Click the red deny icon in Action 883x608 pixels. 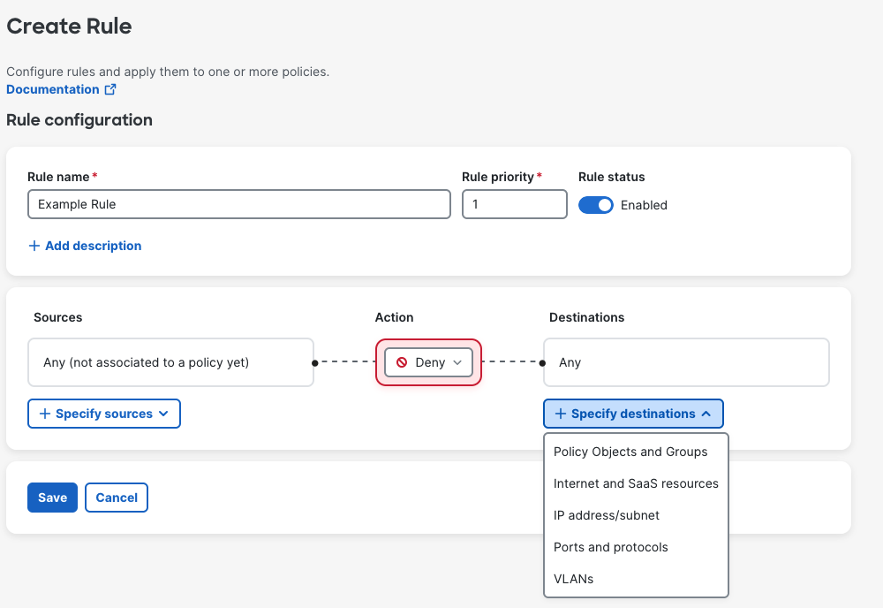pos(402,362)
